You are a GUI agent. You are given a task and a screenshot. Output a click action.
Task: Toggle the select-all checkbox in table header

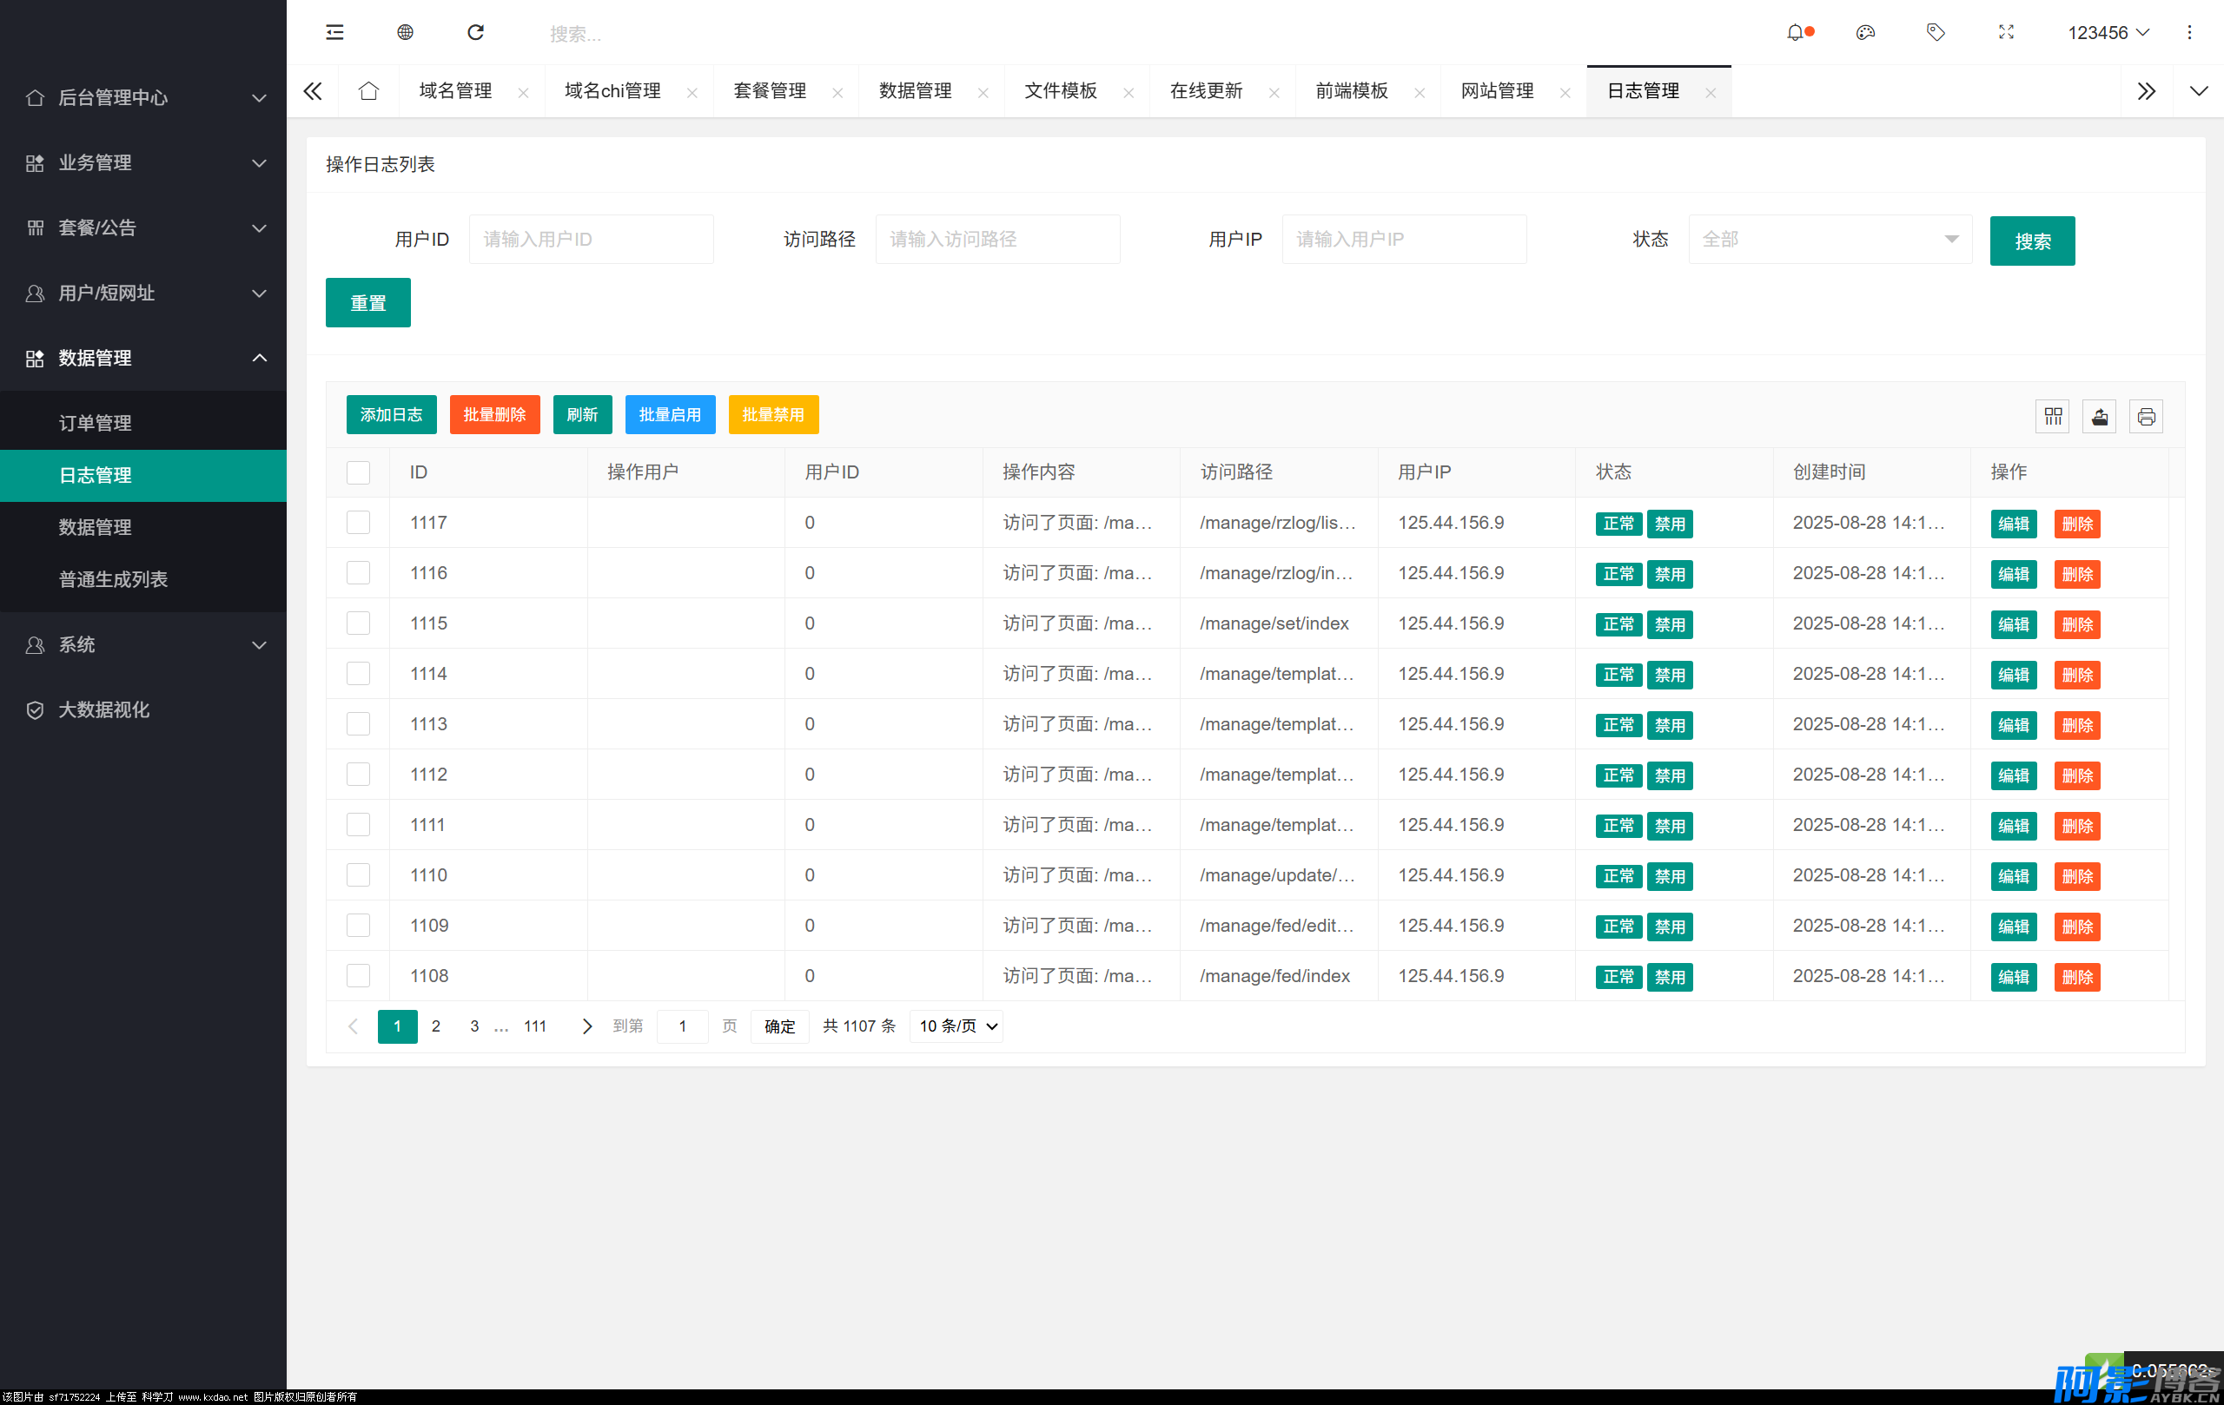pos(358,472)
